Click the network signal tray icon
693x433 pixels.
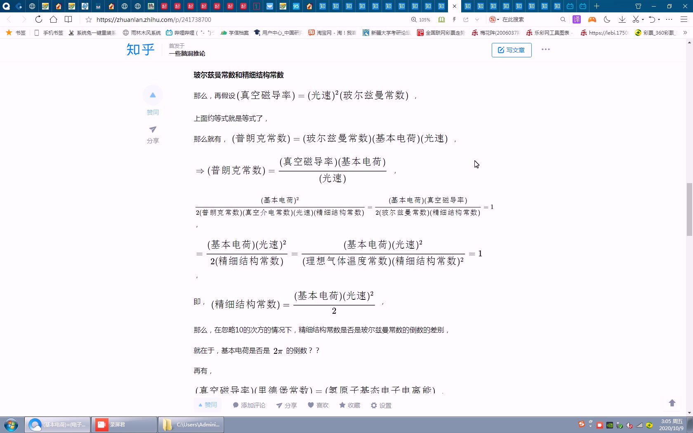(x=639, y=426)
